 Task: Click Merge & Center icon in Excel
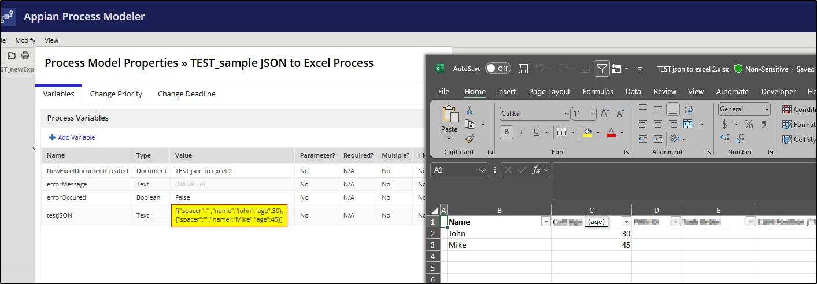(x=687, y=124)
